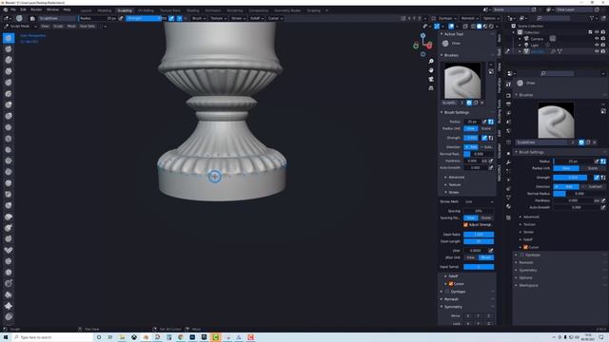Open the Mask header menu
The image size is (609, 342).
tap(71, 26)
